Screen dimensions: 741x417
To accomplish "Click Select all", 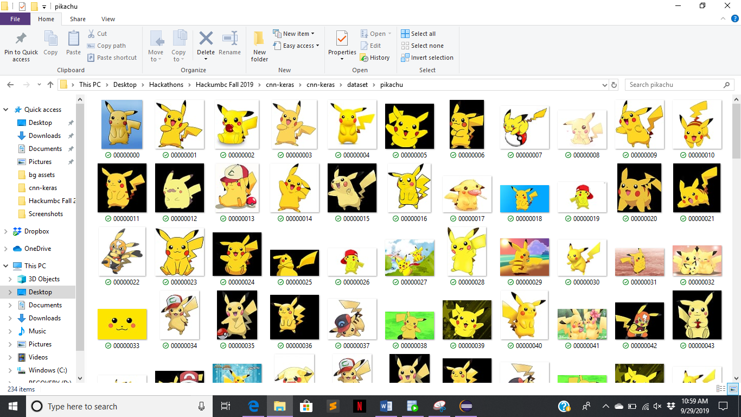I will [418, 34].
